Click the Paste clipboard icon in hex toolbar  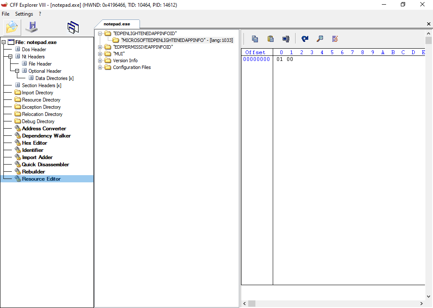pos(270,39)
